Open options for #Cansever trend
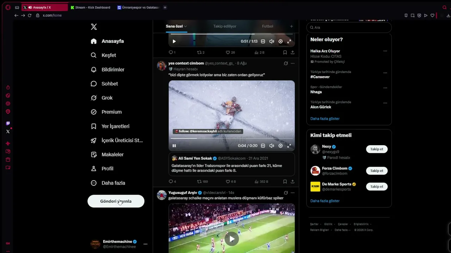451x253 pixels. [385, 73]
